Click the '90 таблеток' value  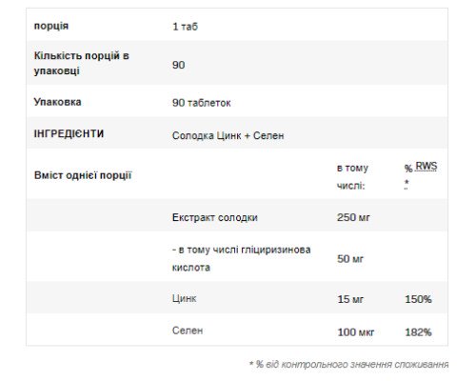(202, 103)
